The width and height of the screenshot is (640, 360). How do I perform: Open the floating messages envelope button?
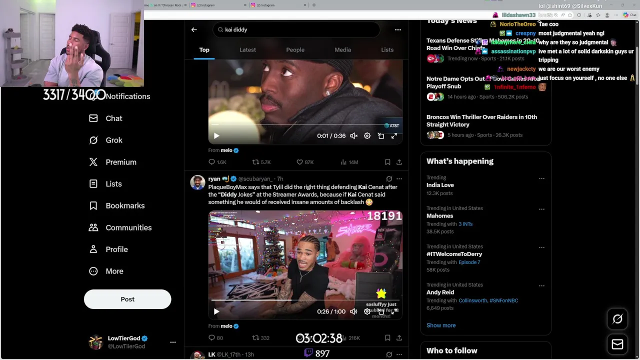pyautogui.click(x=617, y=344)
